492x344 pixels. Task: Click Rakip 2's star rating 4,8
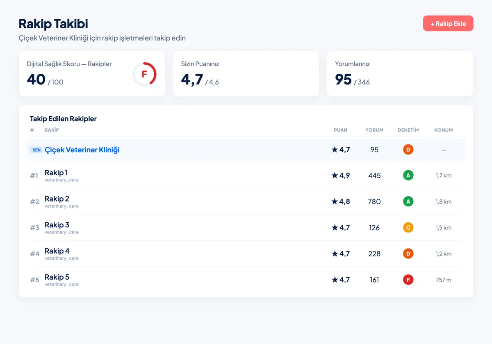tap(341, 201)
